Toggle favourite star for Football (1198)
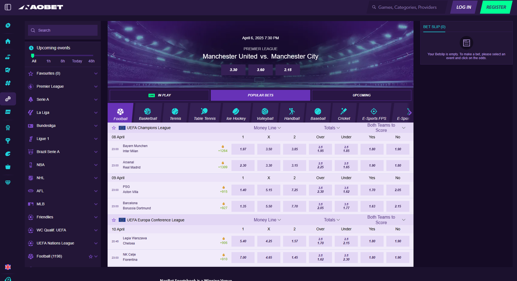 click(x=90, y=256)
